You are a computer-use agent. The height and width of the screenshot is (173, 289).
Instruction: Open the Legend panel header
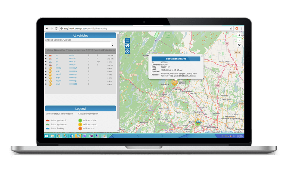point(80,108)
